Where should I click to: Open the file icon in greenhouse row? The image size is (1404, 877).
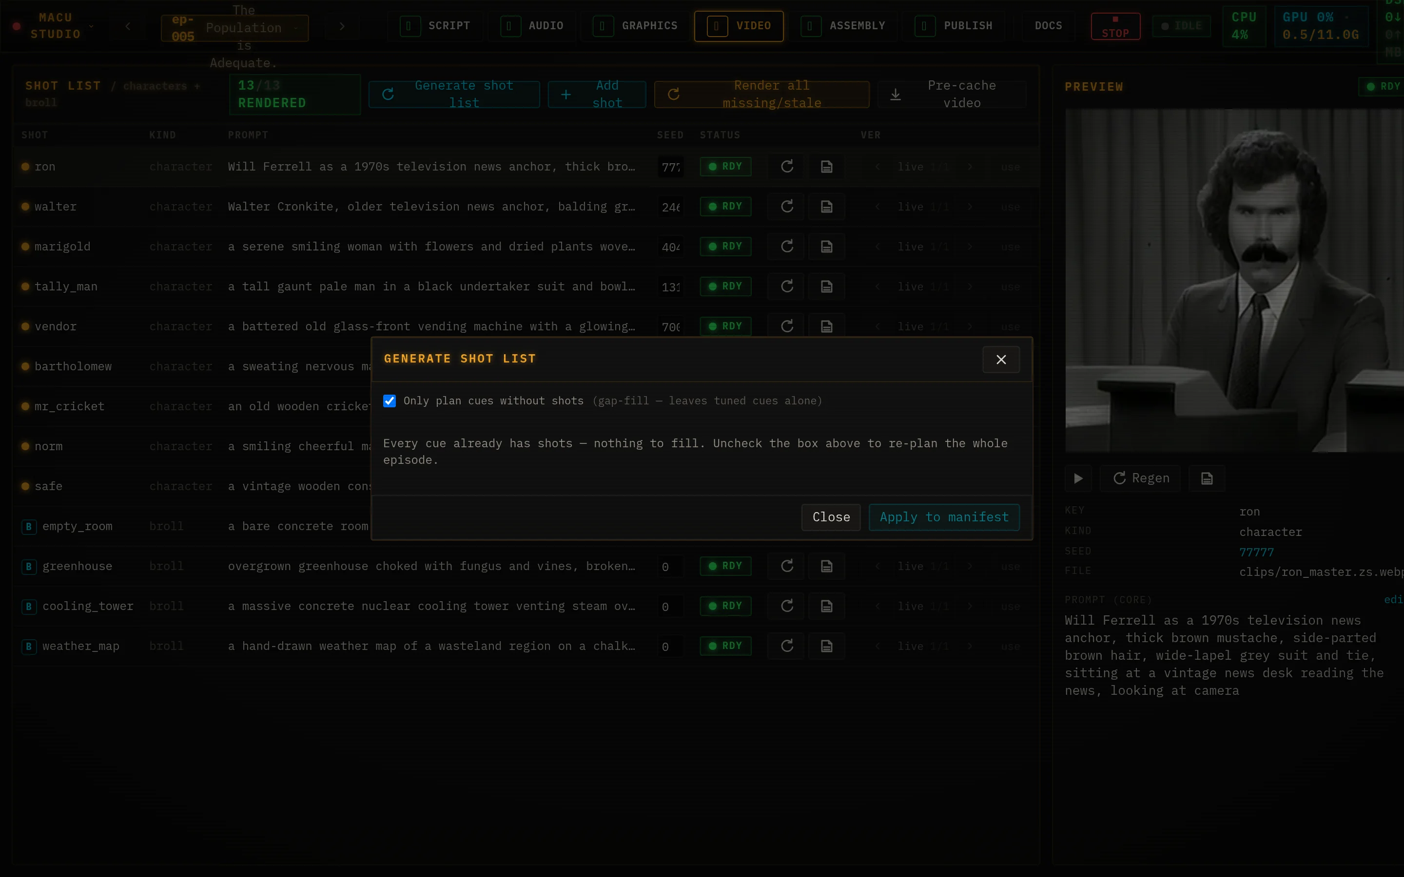click(x=827, y=566)
